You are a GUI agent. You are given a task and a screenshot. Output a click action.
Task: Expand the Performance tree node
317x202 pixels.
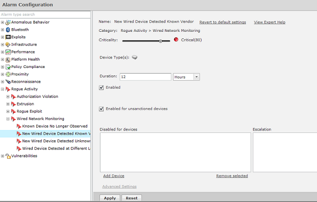tap(2, 52)
